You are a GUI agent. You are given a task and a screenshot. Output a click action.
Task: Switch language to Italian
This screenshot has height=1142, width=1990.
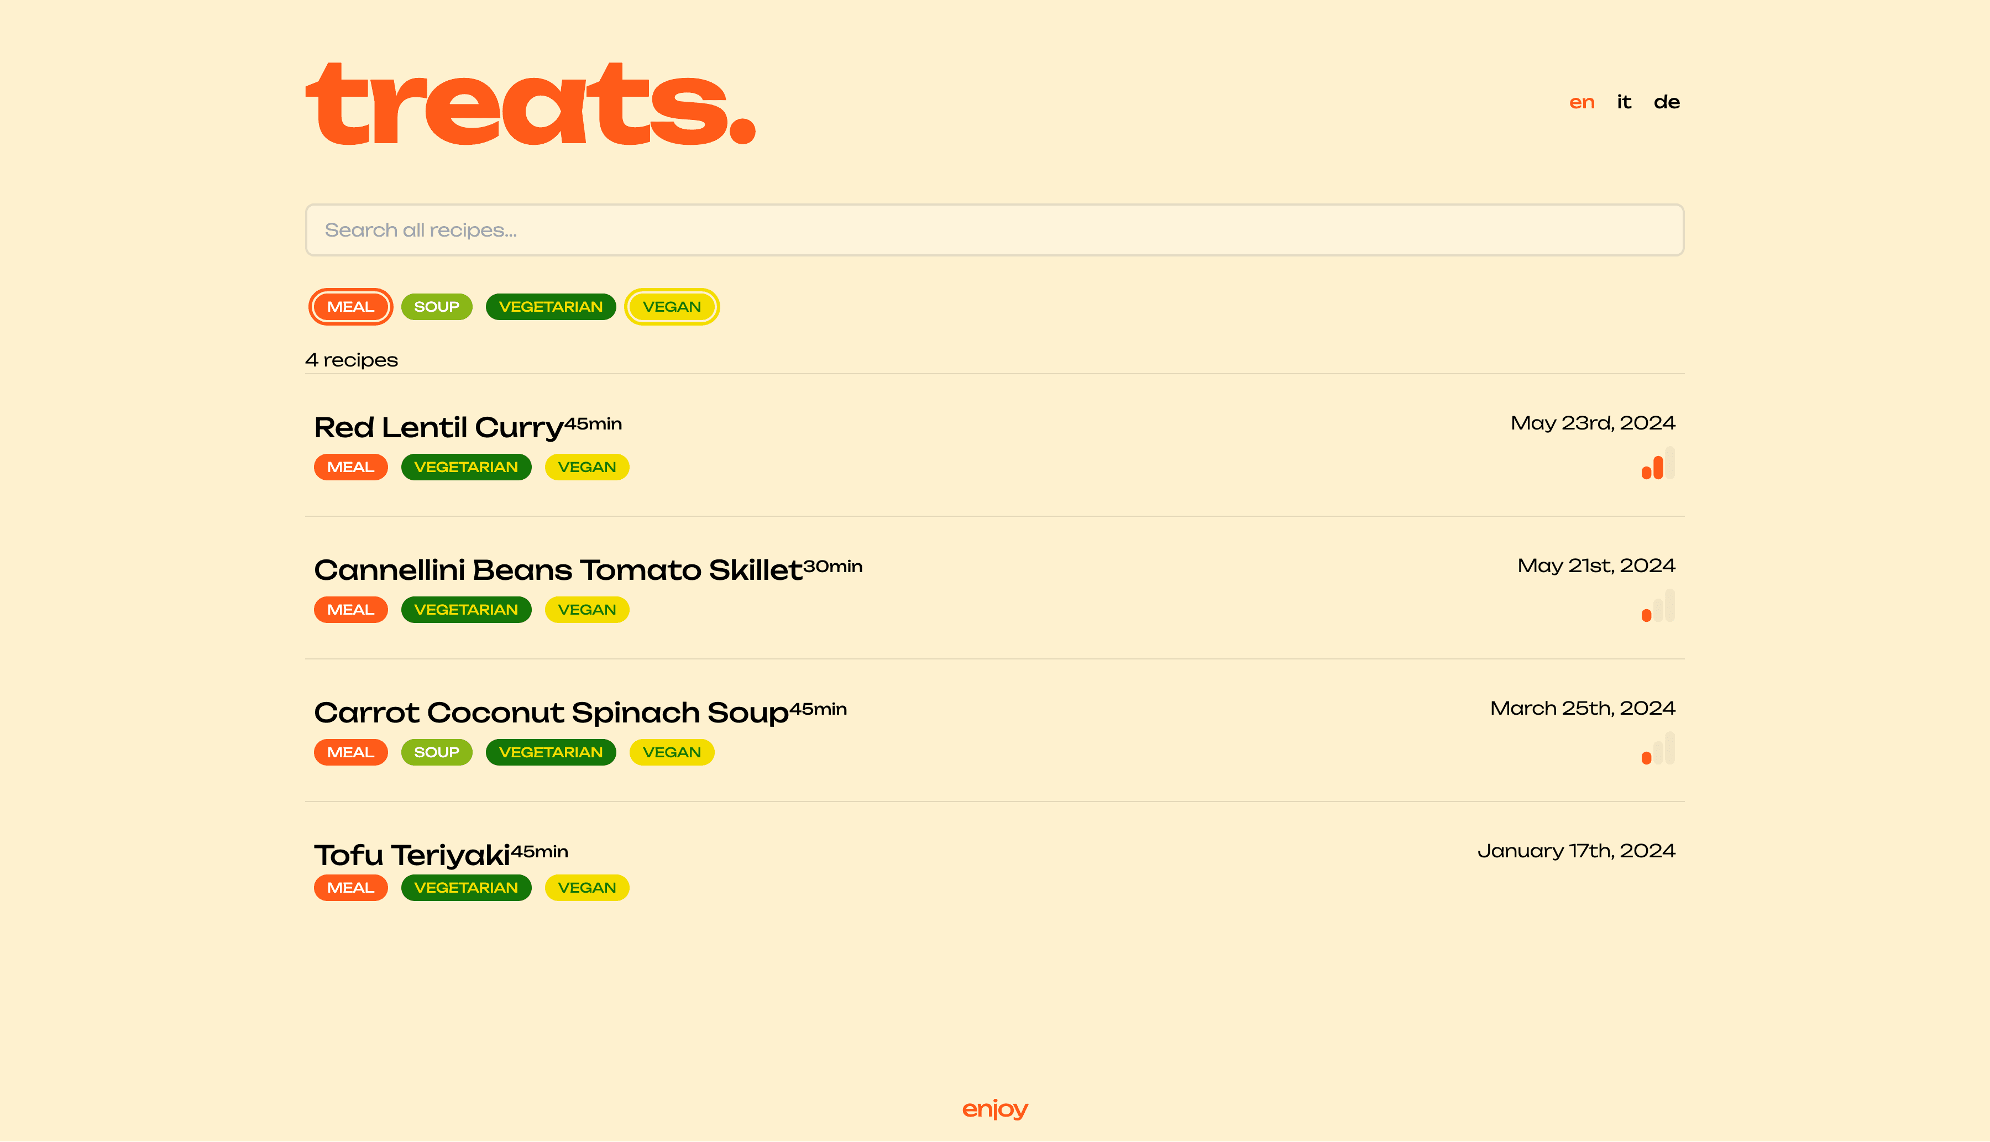tap(1624, 102)
